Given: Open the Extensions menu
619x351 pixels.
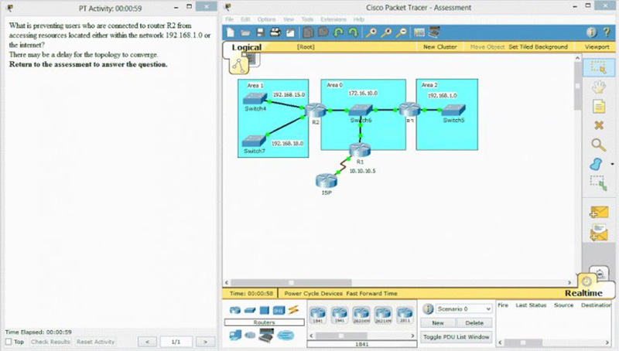Looking at the screenshot, I should [333, 19].
